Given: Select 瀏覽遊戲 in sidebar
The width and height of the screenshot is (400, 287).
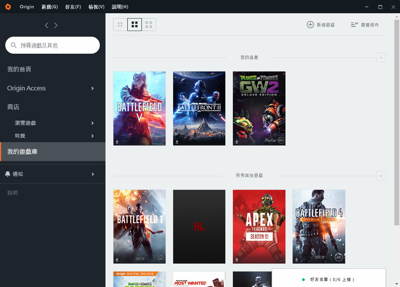Looking at the screenshot, I should point(25,123).
